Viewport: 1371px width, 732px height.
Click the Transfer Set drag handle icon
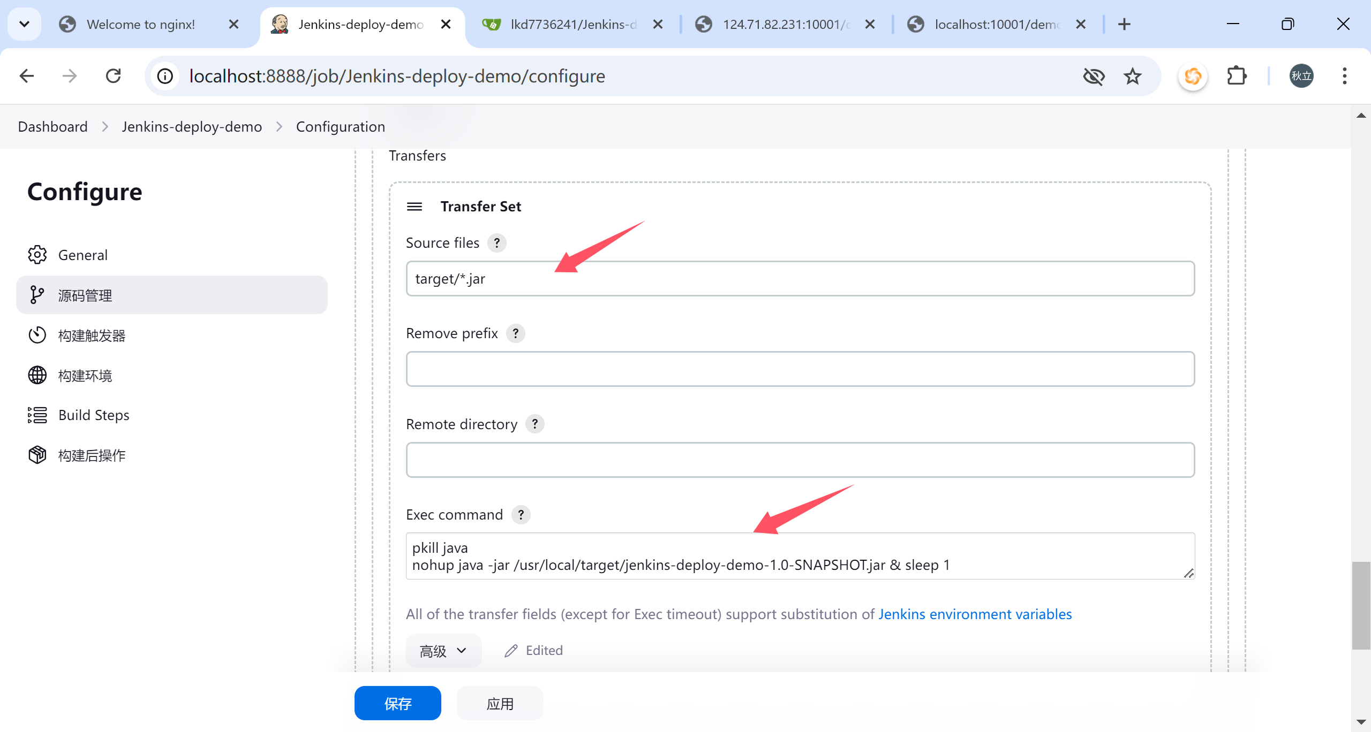(x=415, y=207)
